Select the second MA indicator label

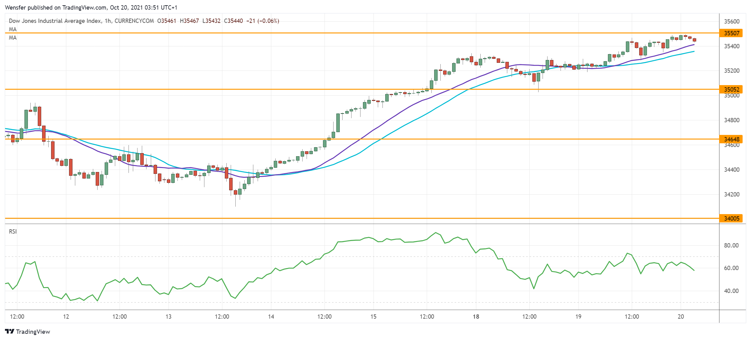point(13,38)
